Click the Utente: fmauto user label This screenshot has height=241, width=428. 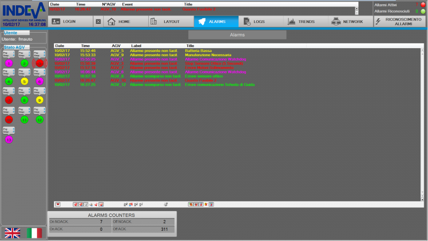coord(17,39)
